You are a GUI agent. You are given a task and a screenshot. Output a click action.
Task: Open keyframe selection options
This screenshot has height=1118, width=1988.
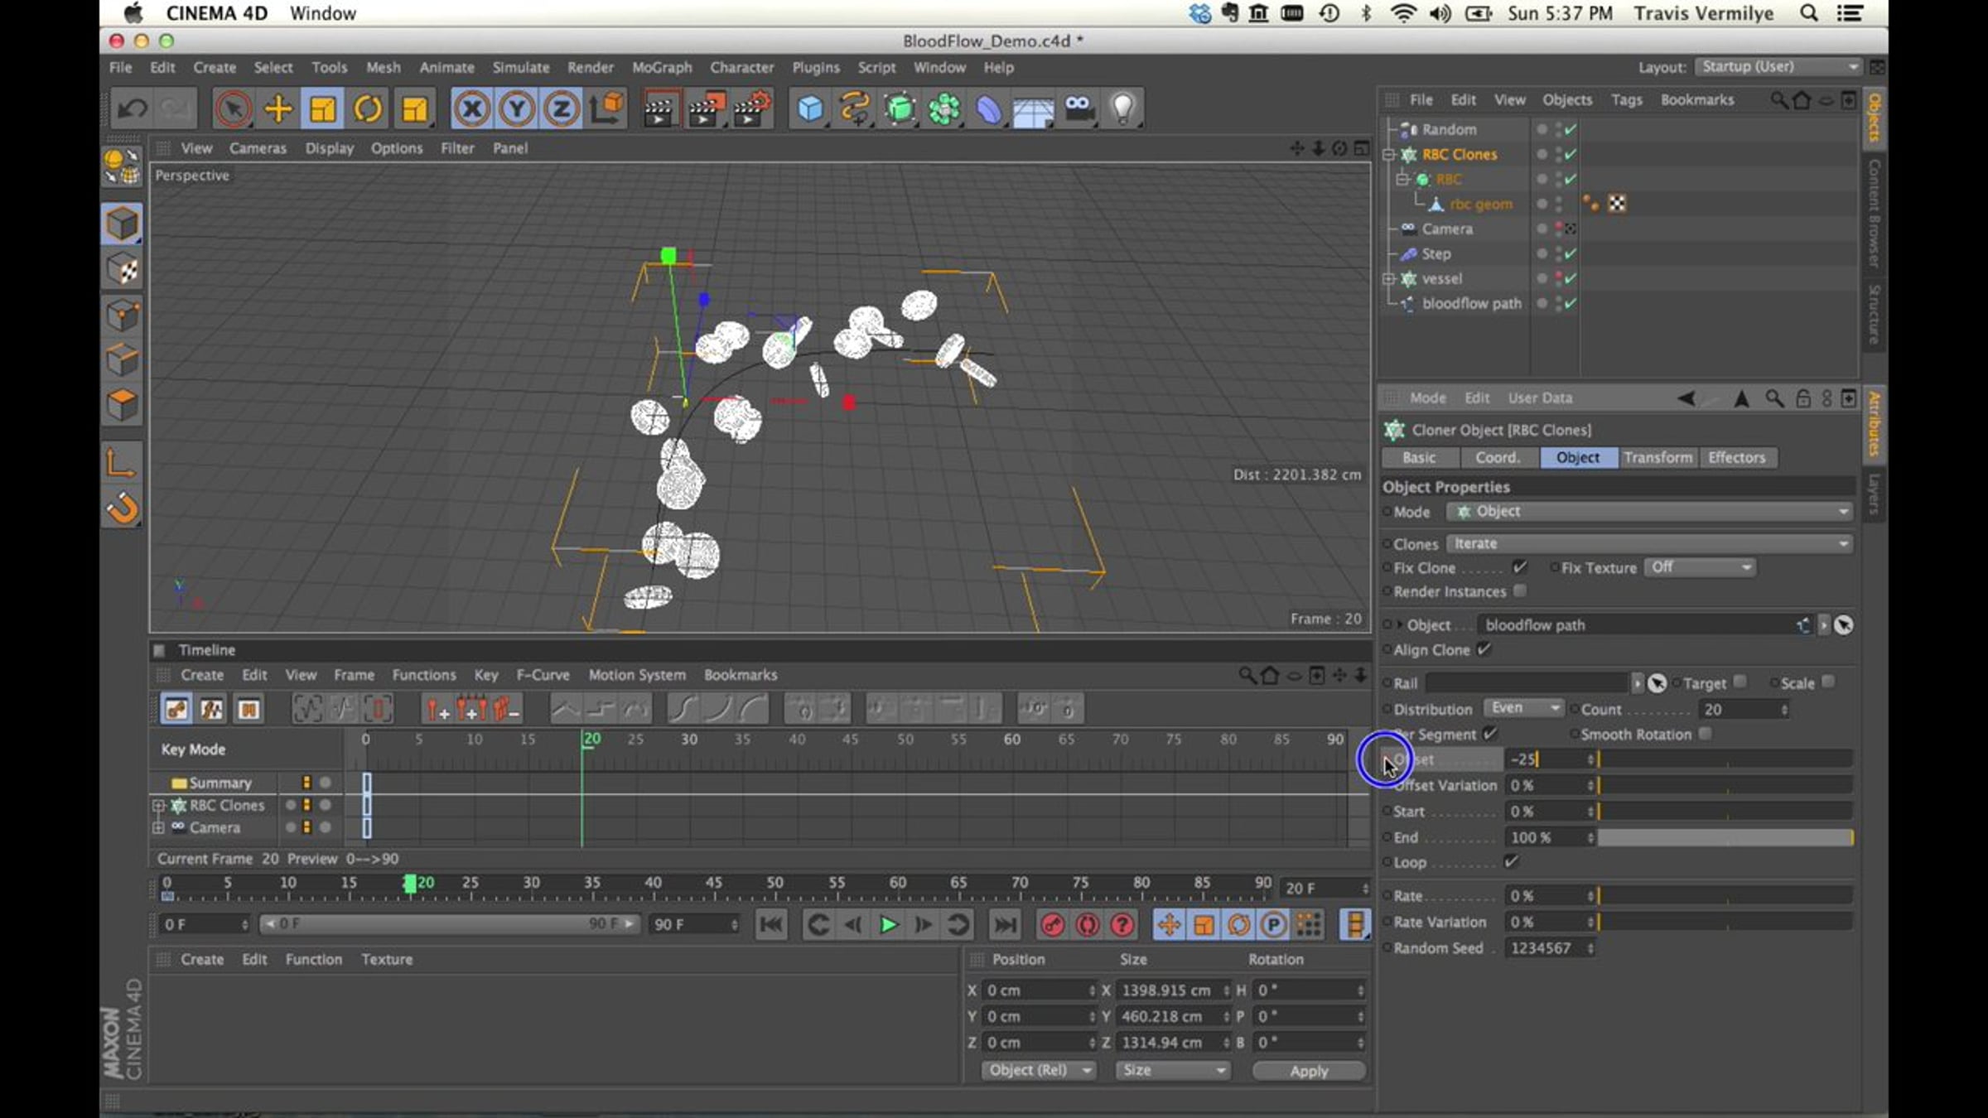pyautogui.click(x=1122, y=924)
